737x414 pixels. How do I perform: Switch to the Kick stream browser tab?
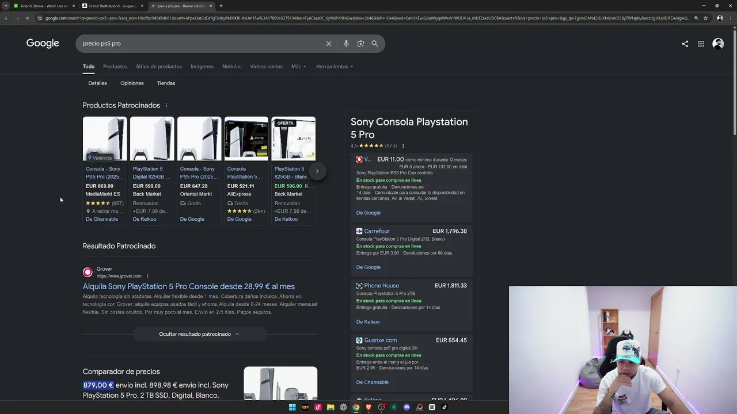44,6
